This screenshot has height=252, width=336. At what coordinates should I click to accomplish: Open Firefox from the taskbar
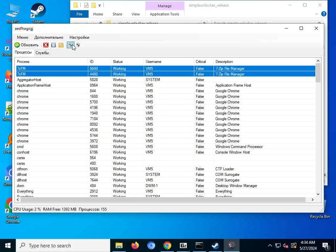[135, 245]
